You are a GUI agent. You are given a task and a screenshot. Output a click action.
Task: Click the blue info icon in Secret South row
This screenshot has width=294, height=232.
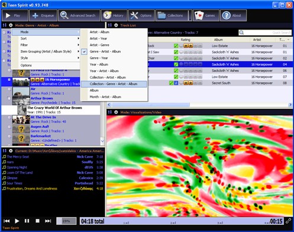(x=176, y=83)
